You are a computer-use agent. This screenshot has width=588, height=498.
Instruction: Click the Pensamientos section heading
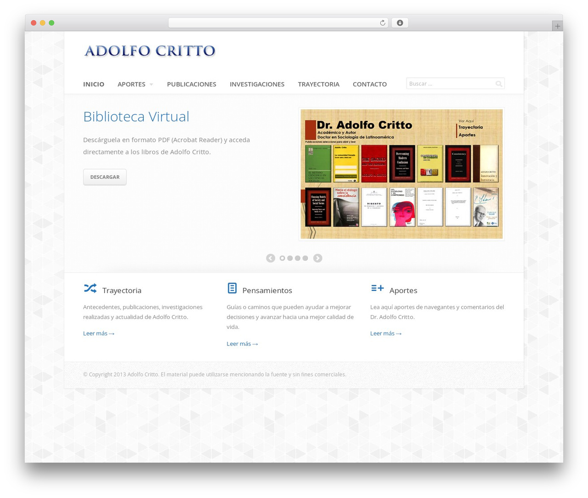pyautogui.click(x=267, y=290)
